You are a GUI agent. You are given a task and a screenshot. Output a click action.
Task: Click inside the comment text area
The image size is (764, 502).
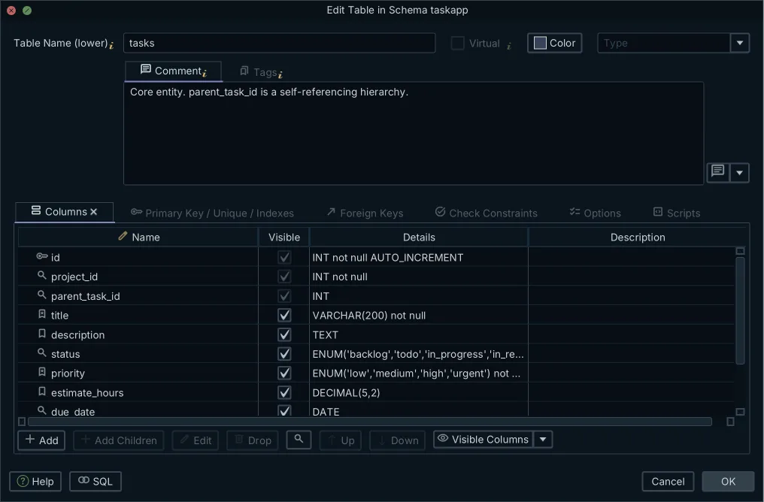[414, 134]
